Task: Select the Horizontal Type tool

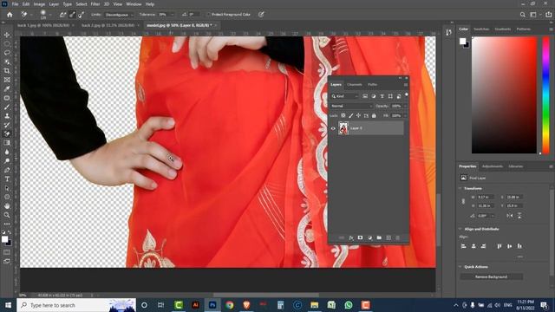Action: click(7, 179)
